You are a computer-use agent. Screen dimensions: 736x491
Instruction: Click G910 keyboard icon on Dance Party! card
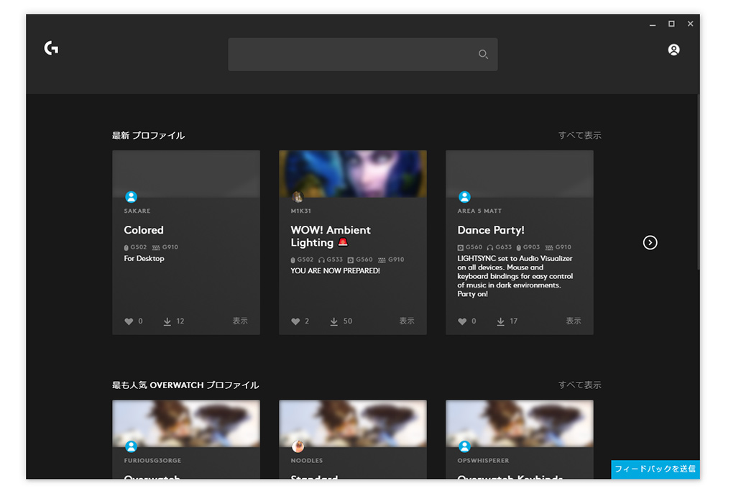(548, 247)
